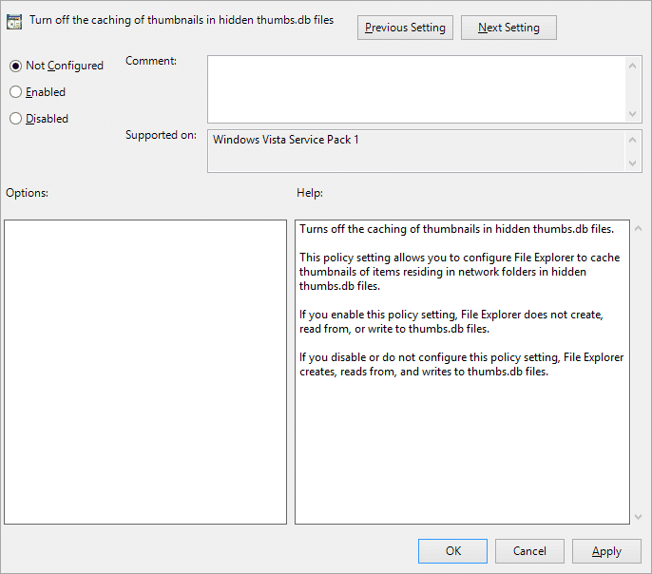Apply the policy setting changes

tap(606, 551)
